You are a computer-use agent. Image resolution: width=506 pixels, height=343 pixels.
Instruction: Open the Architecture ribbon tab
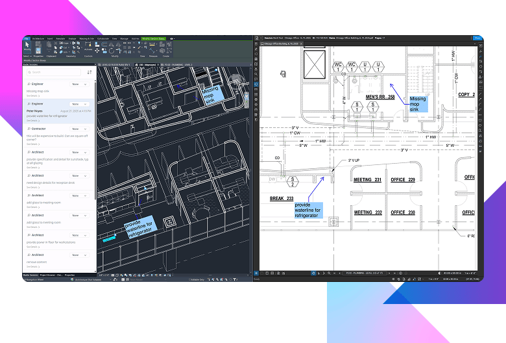(38, 38)
